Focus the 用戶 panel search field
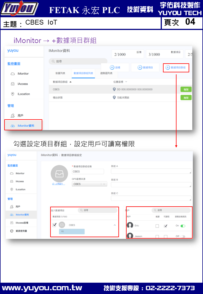The width and height of the screenshot is (203, 294). point(171,210)
